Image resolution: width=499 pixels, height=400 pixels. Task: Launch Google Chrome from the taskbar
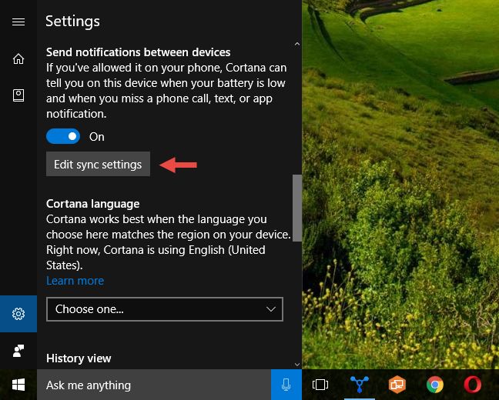[435, 385]
